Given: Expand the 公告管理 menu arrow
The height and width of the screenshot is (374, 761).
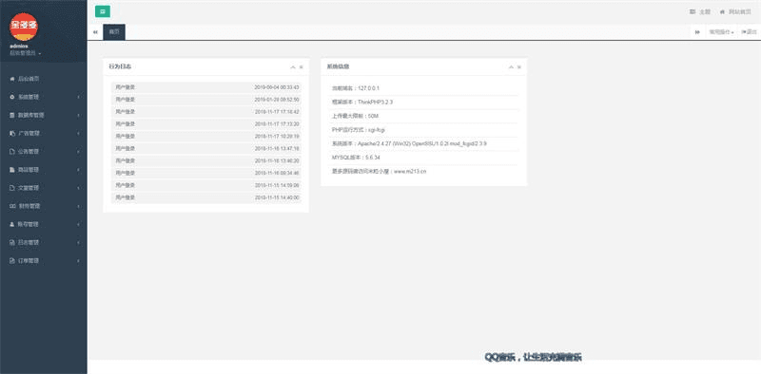Looking at the screenshot, I should point(78,152).
